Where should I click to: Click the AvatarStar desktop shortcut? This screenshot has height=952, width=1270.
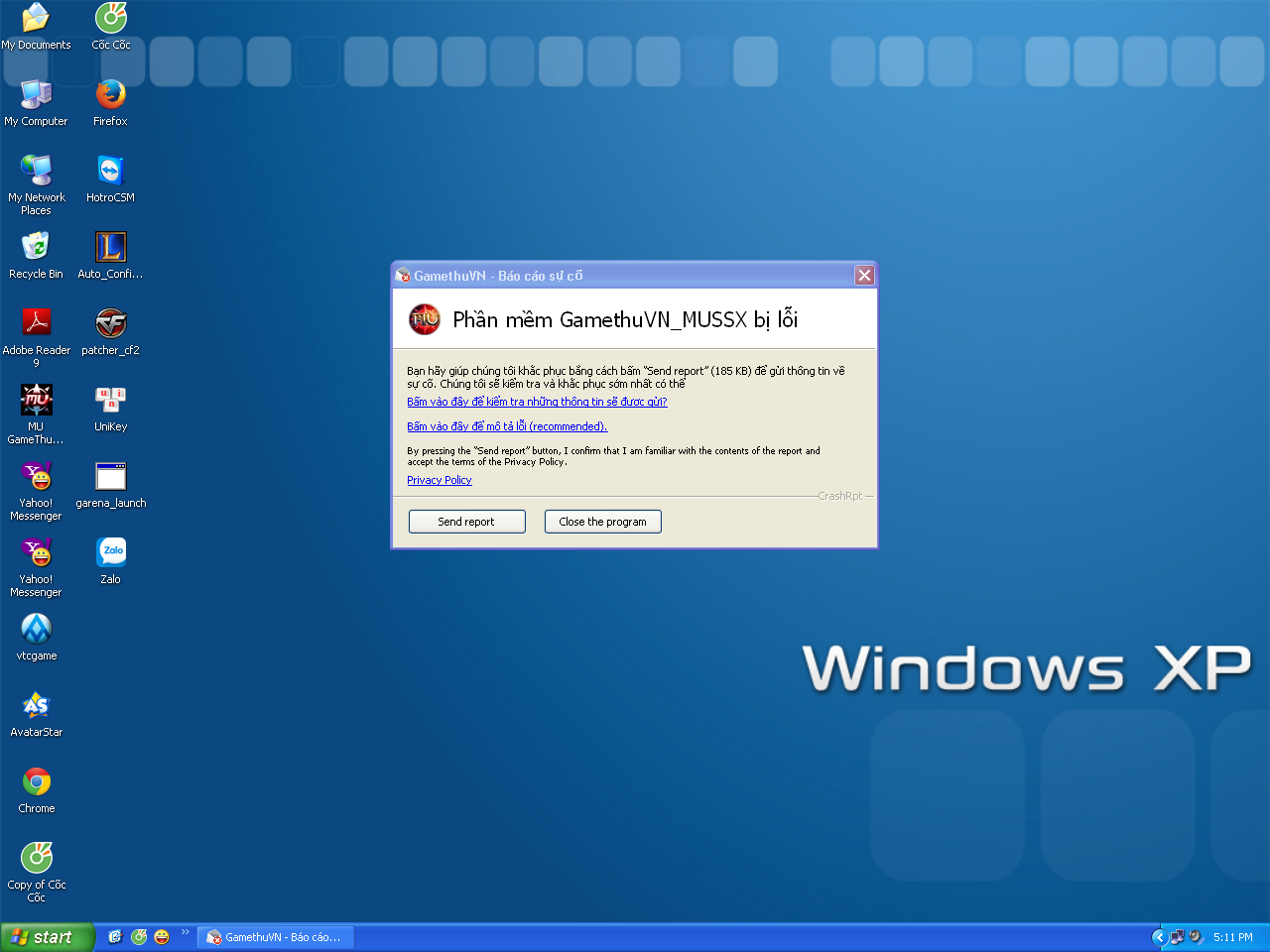(x=36, y=713)
